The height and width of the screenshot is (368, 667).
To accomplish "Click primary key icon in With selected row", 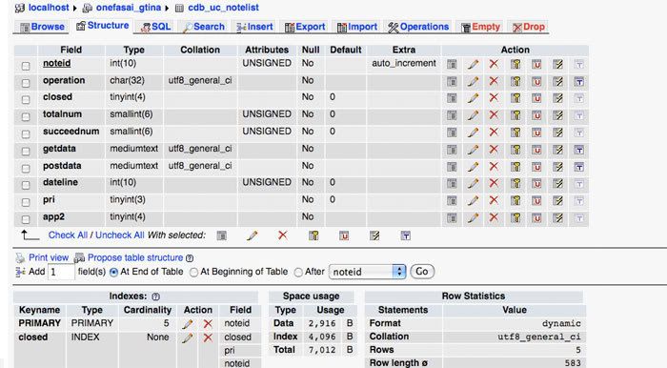I will click(313, 235).
